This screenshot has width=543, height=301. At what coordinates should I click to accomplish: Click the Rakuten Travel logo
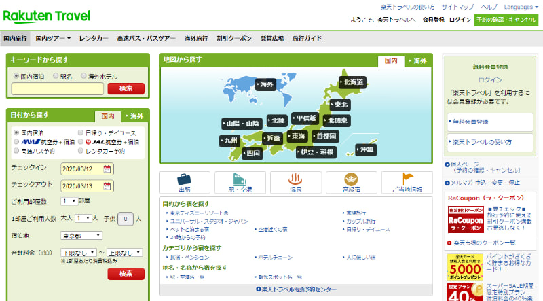click(x=47, y=16)
